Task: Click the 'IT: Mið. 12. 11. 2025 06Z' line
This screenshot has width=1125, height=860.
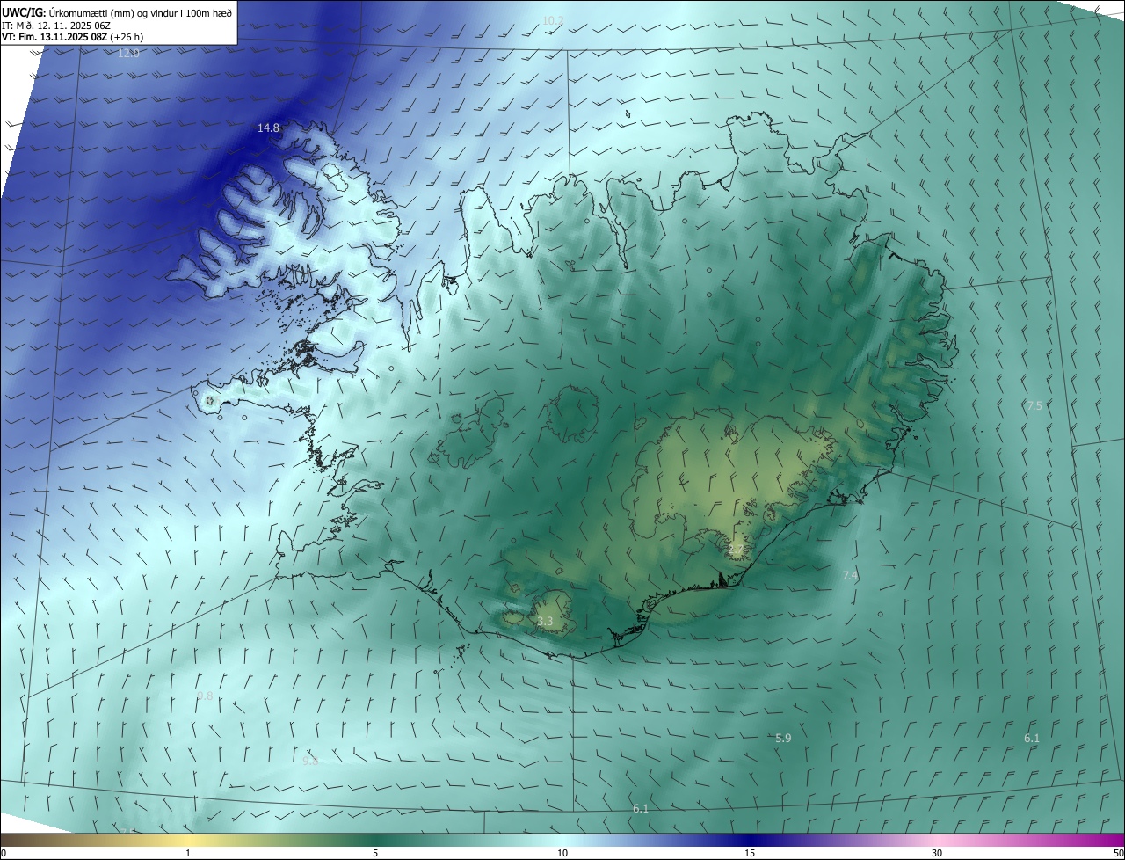Action: pos(56,25)
